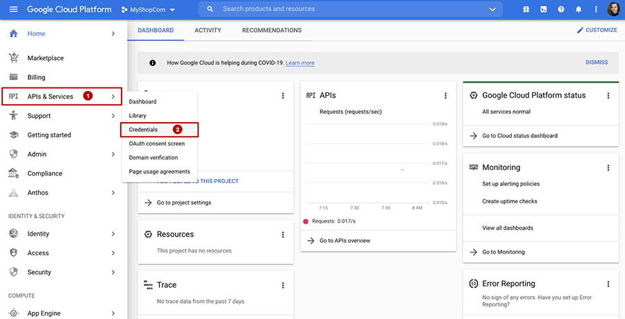This screenshot has width=625, height=319.
Task: Expand the Access submenu chevron
Action: tap(113, 253)
